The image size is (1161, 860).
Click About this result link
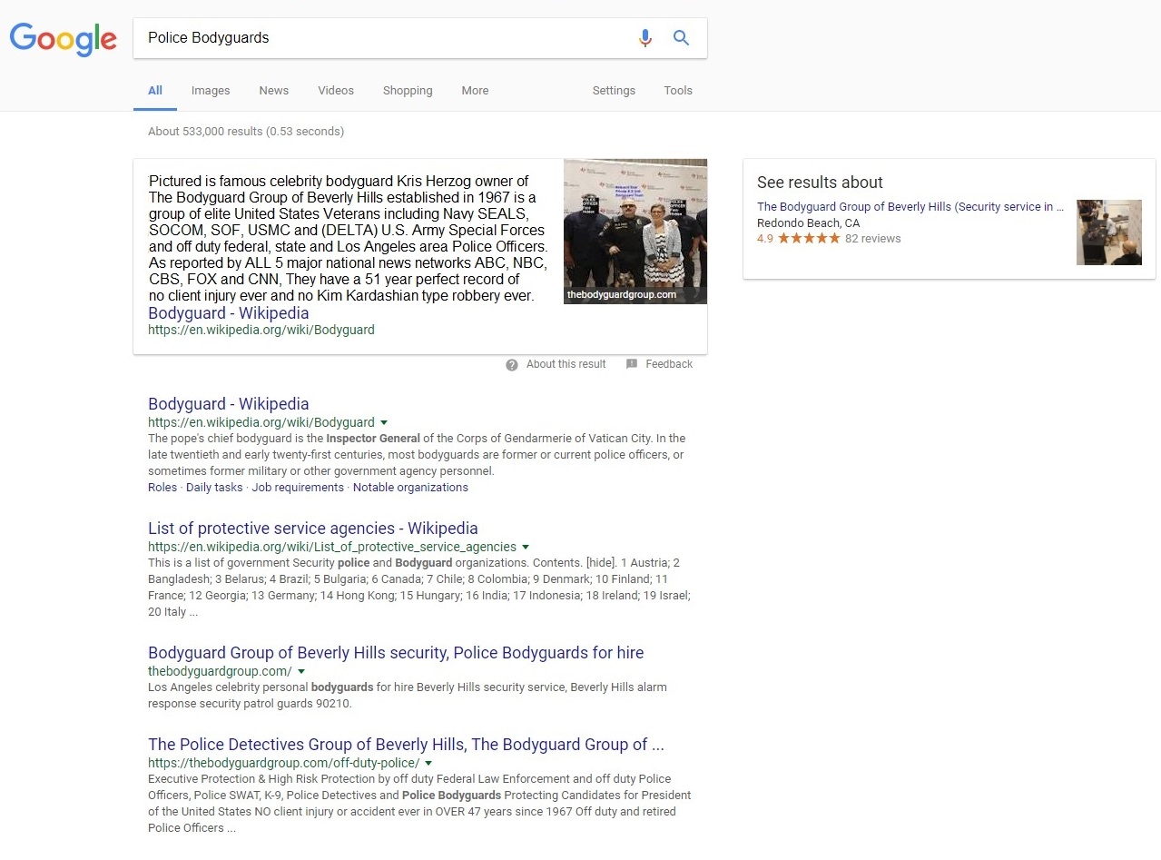566,364
